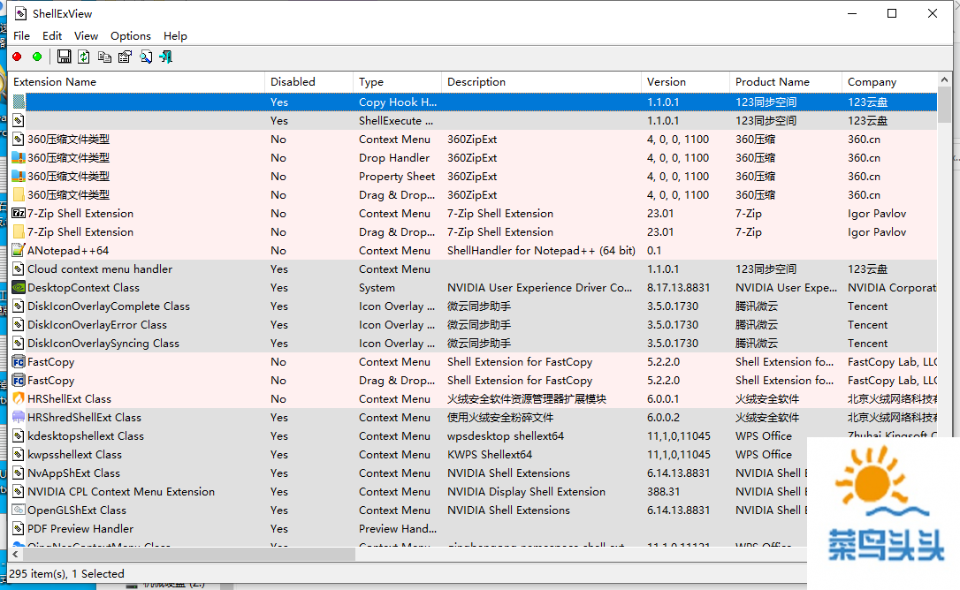Click the red Disable Selected Items button
The height and width of the screenshot is (590, 960).
17,57
